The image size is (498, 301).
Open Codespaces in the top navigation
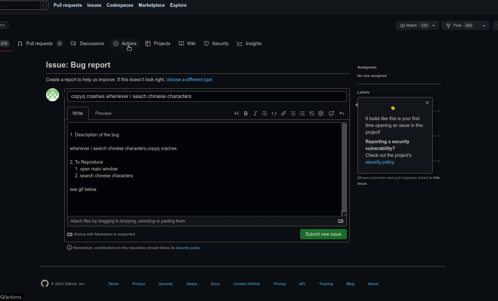tap(120, 5)
